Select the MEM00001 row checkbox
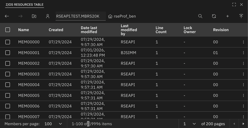This screenshot has height=128, width=248. [x=8, y=53]
